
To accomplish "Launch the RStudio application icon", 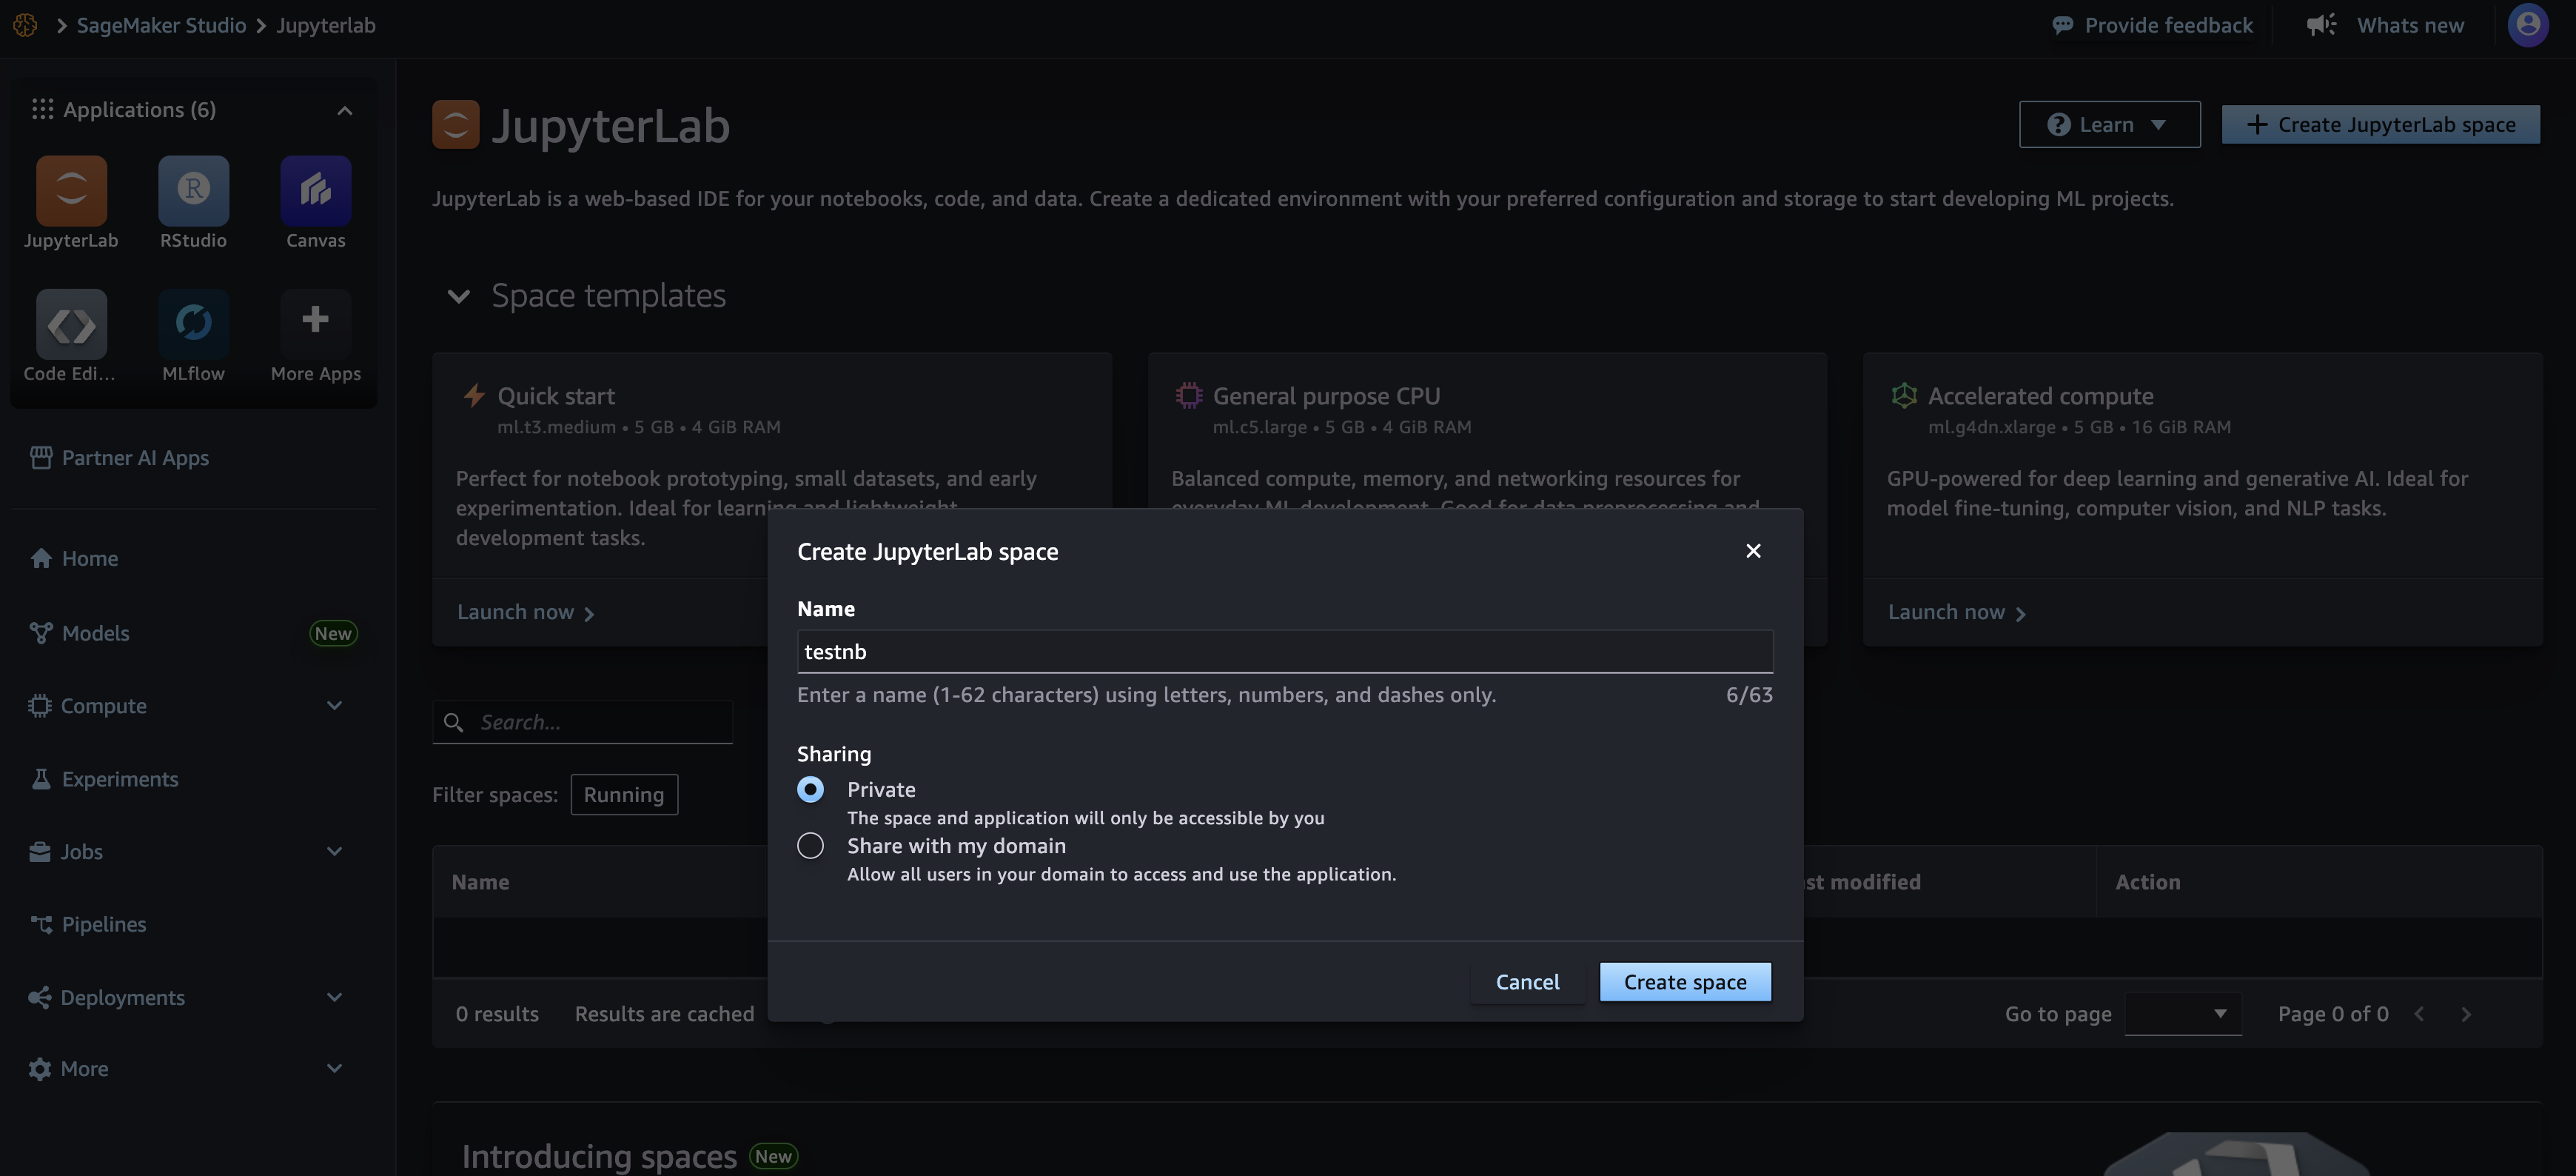I will [193, 190].
